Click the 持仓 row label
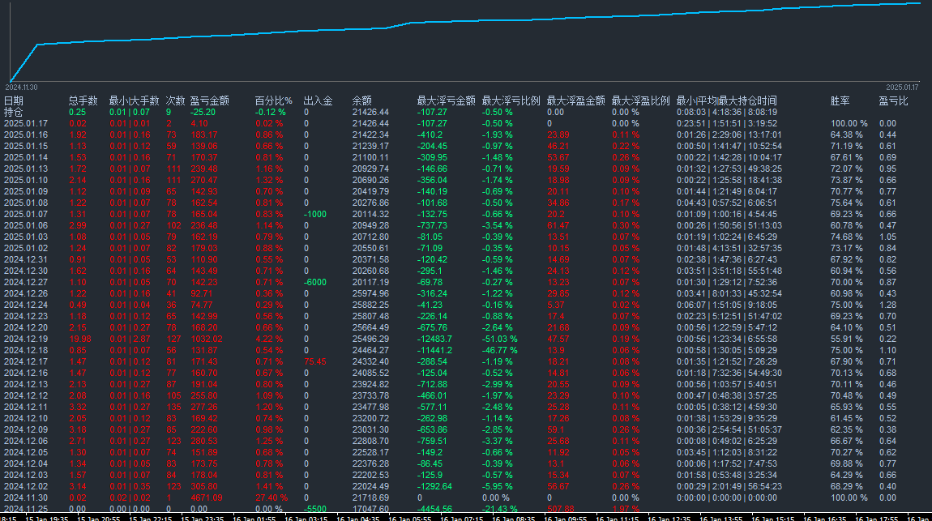Image resolution: width=932 pixels, height=521 pixels. point(14,112)
